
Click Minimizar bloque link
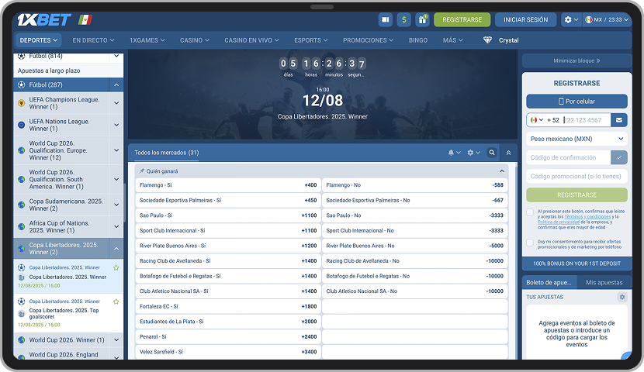(x=576, y=60)
